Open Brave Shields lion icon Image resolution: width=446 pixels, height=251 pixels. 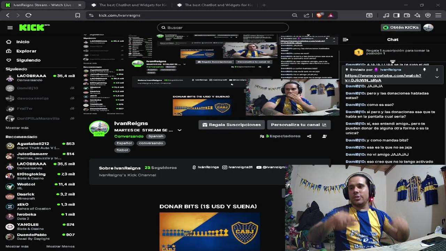point(319,15)
